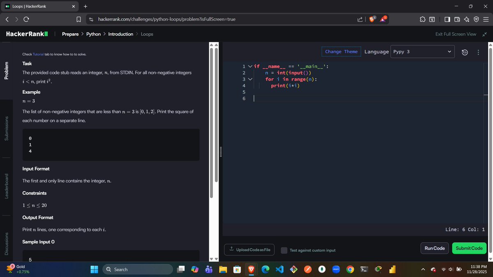Open the Tutorial link in the prompt
The height and width of the screenshot is (277, 493).
point(38,54)
